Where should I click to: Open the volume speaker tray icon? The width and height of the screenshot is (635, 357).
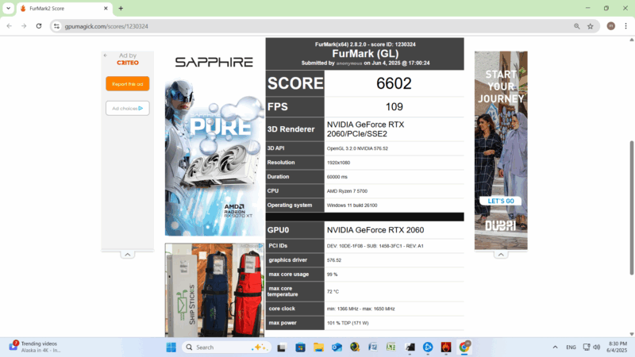597,347
